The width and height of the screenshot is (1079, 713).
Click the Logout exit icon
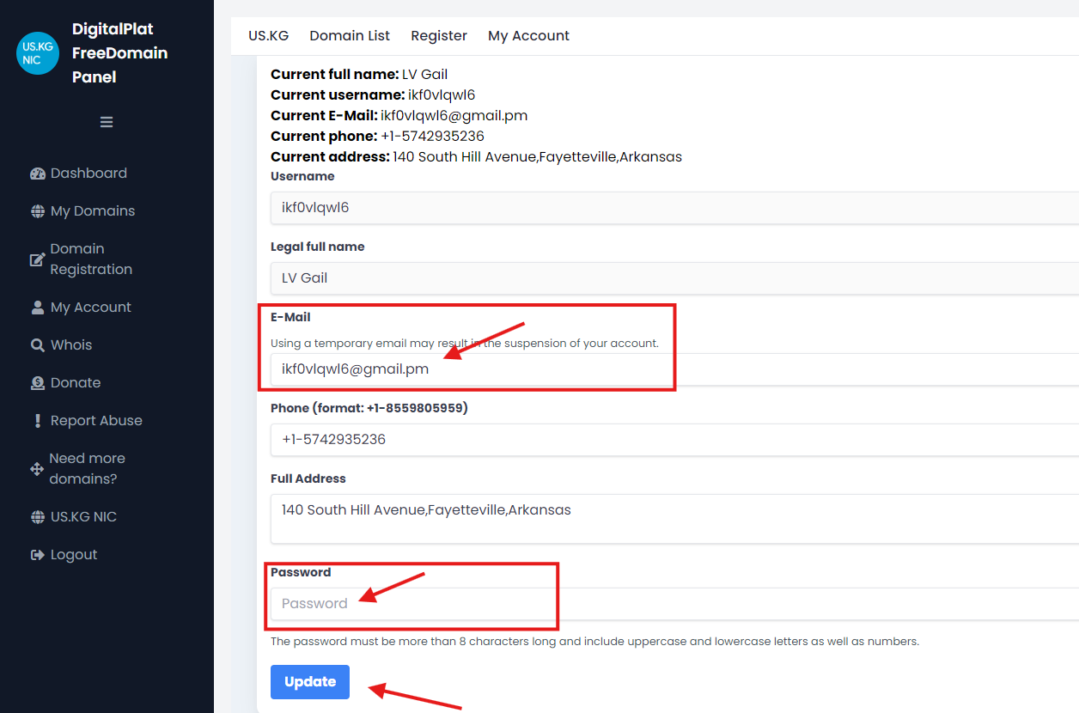pyautogui.click(x=37, y=555)
